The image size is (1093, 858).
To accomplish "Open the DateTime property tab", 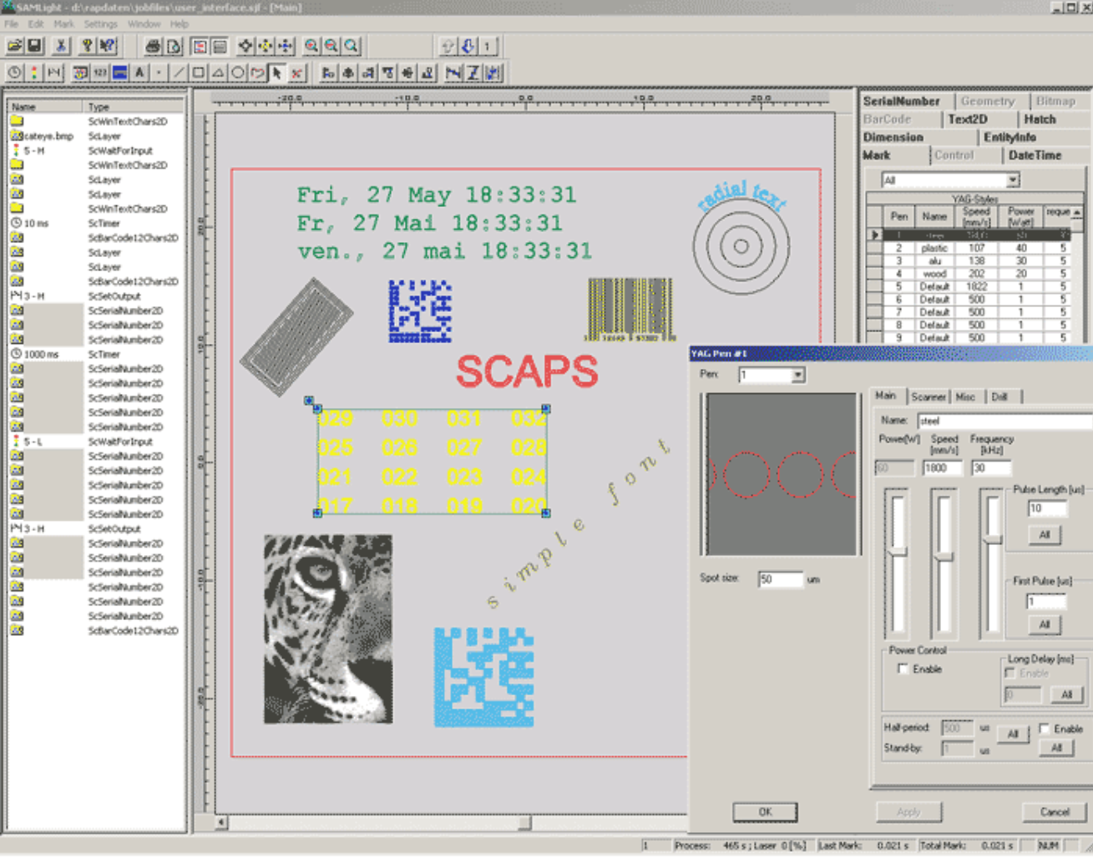I will (x=1035, y=155).
